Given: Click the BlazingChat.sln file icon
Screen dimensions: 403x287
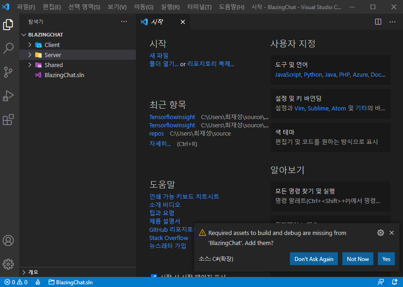Looking at the screenshot, I should coord(38,75).
